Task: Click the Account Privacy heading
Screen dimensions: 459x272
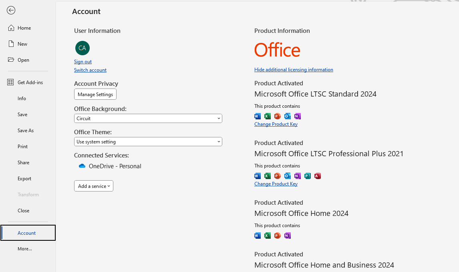Action: 96,84
